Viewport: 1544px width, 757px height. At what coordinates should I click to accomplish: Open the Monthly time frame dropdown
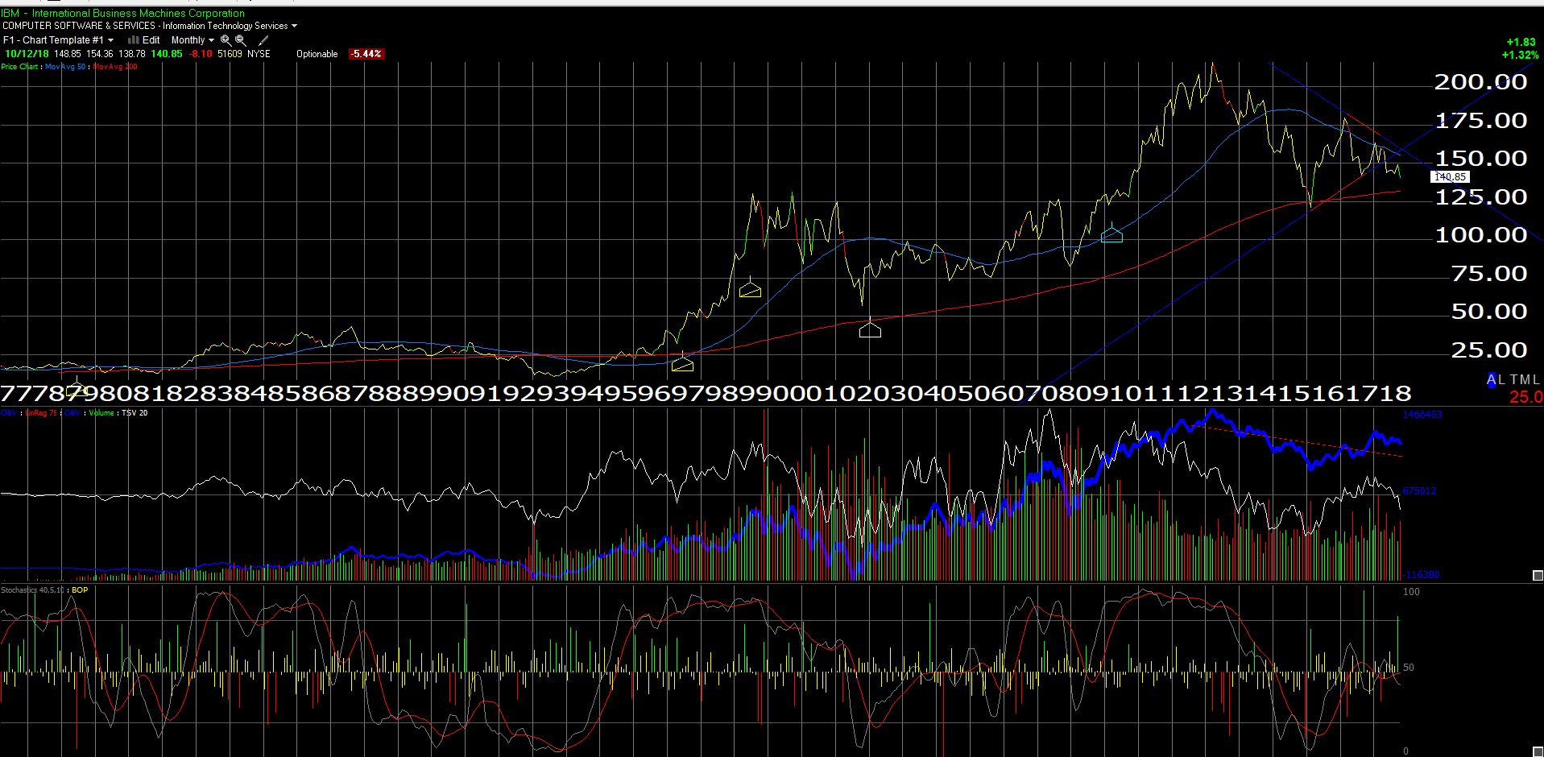[x=192, y=40]
